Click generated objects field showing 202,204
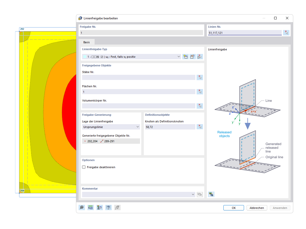This screenshot has height=229, width=306. coord(111,141)
